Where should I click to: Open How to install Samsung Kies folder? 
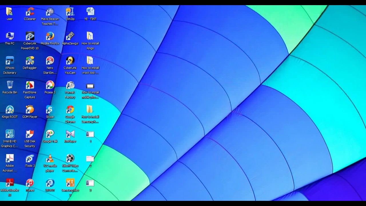tap(90, 110)
